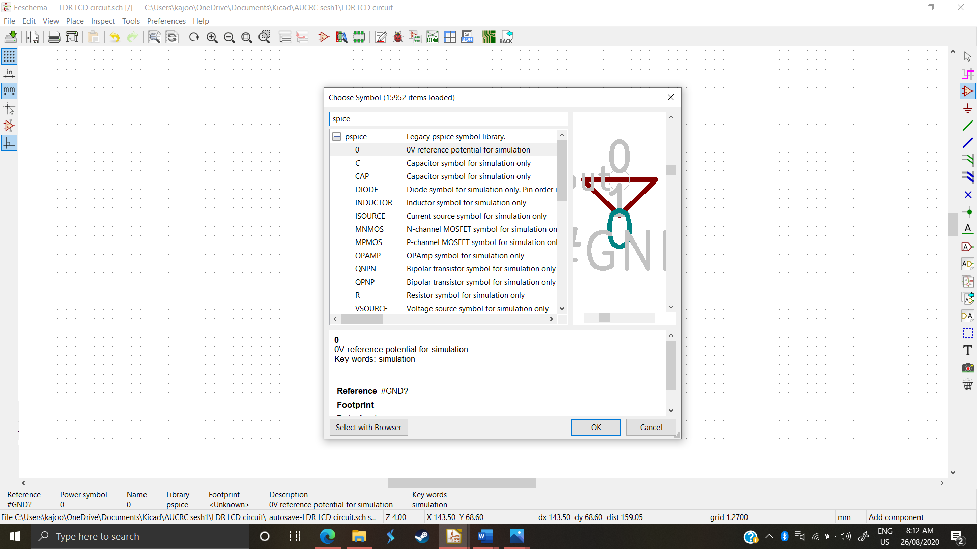Switch units to millimeters
Image resolution: width=977 pixels, height=549 pixels.
coord(9,91)
